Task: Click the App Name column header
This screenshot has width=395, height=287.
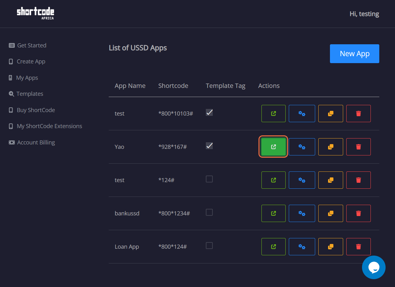Action: click(130, 86)
